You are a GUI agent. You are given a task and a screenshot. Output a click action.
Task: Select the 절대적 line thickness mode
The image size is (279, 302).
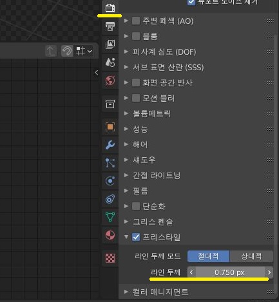(x=208, y=256)
